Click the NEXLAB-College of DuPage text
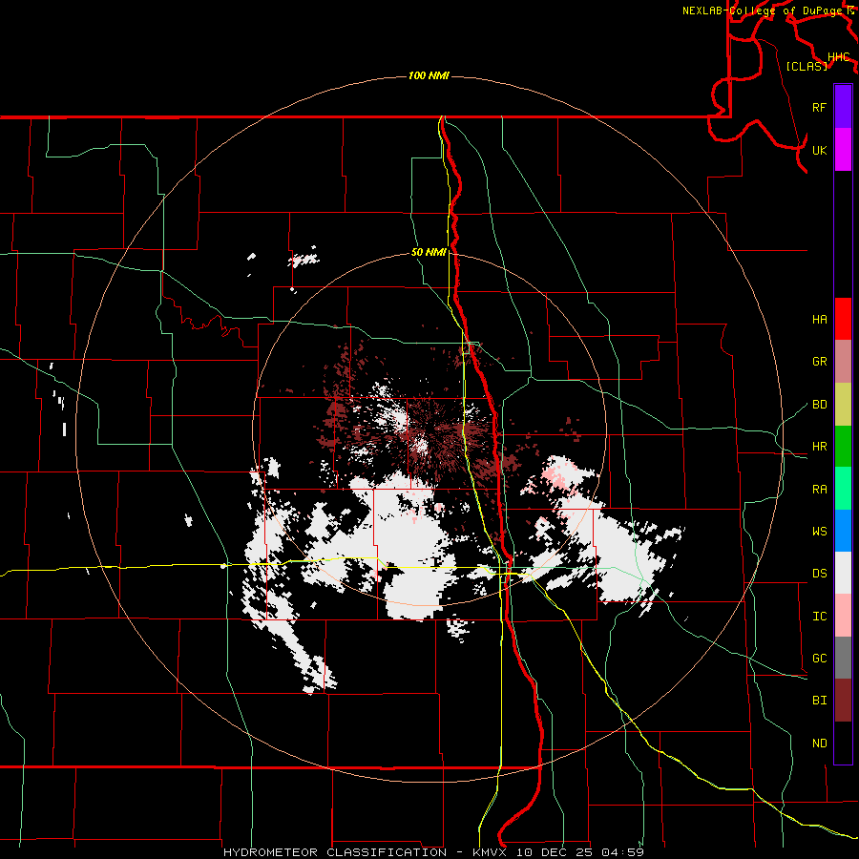 762,10
